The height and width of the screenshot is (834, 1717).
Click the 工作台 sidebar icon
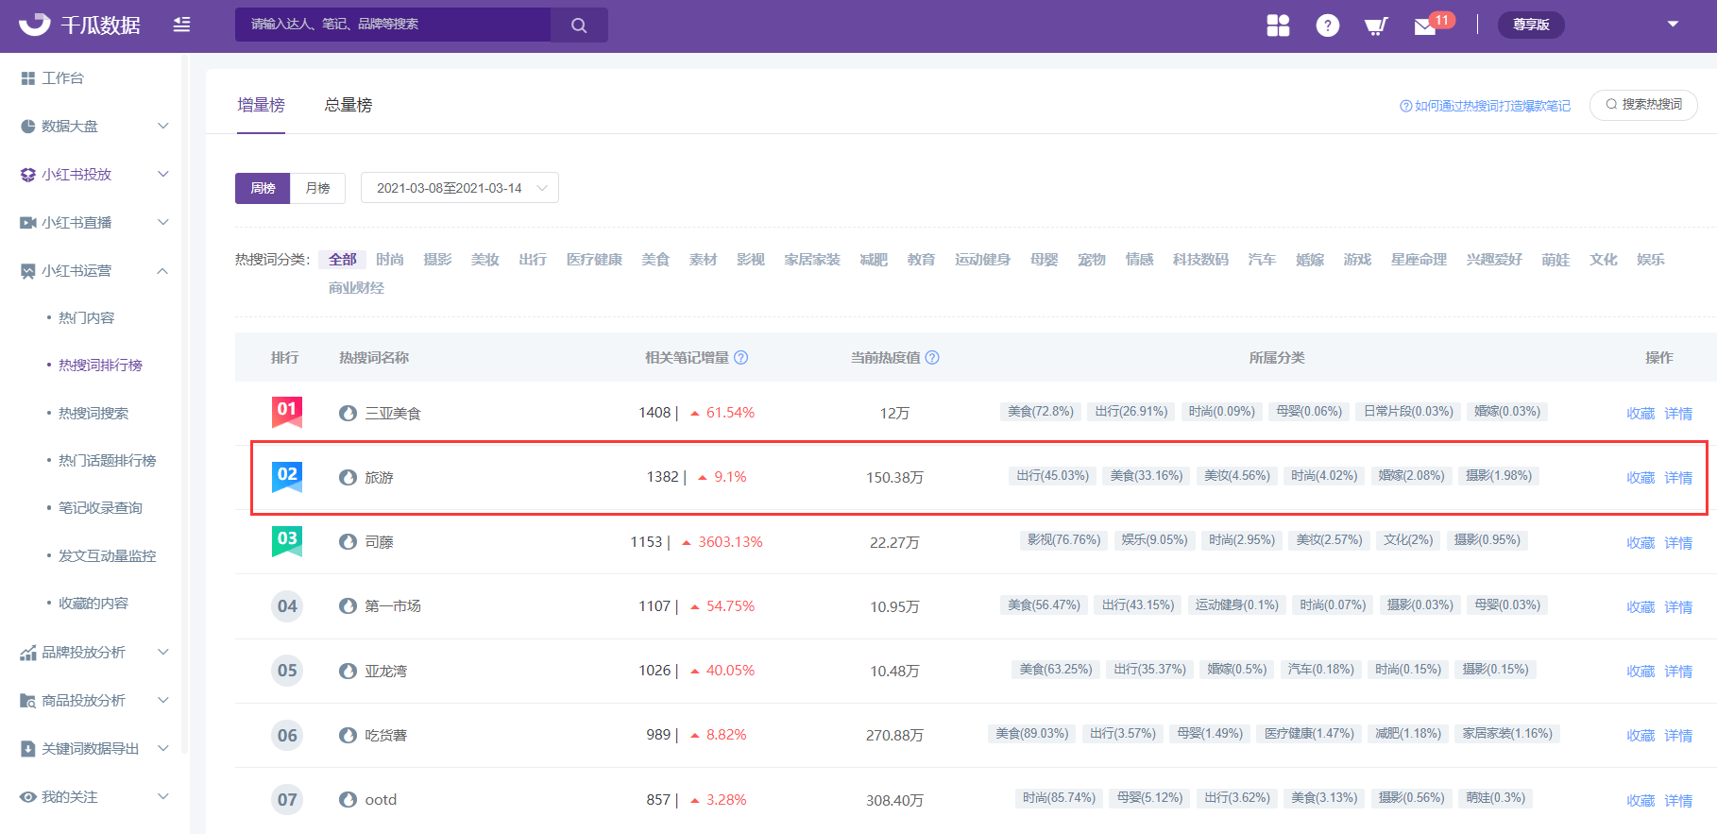pos(28,78)
